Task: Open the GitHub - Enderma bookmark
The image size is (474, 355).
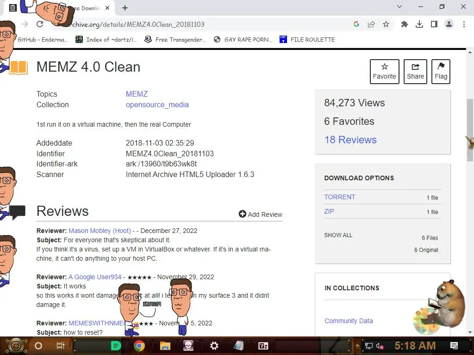Action: point(43,40)
